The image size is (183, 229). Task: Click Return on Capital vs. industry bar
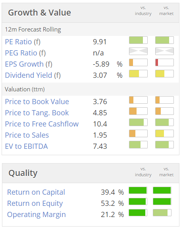pos(138,190)
